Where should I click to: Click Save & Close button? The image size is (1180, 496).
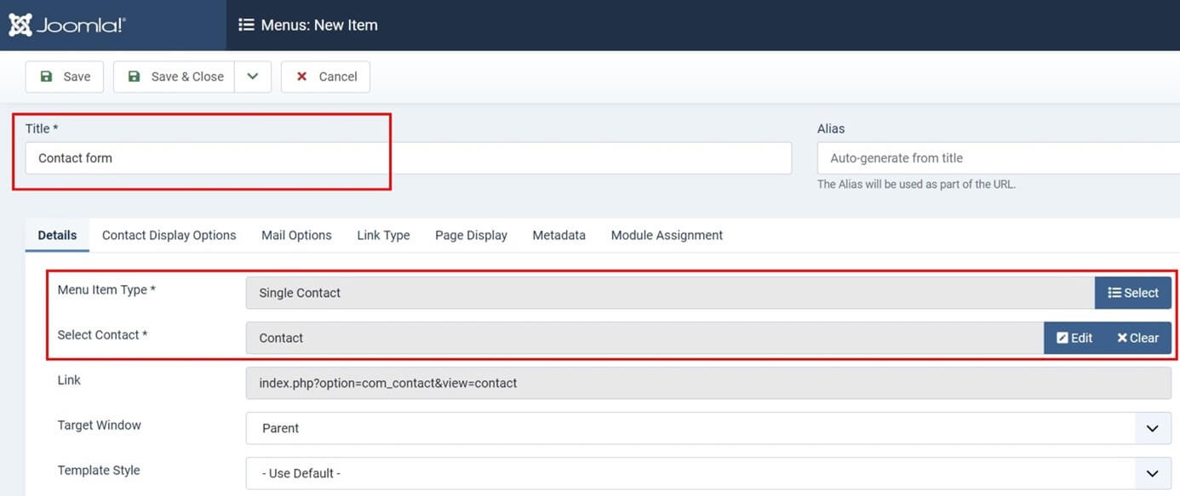pos(174,77)
